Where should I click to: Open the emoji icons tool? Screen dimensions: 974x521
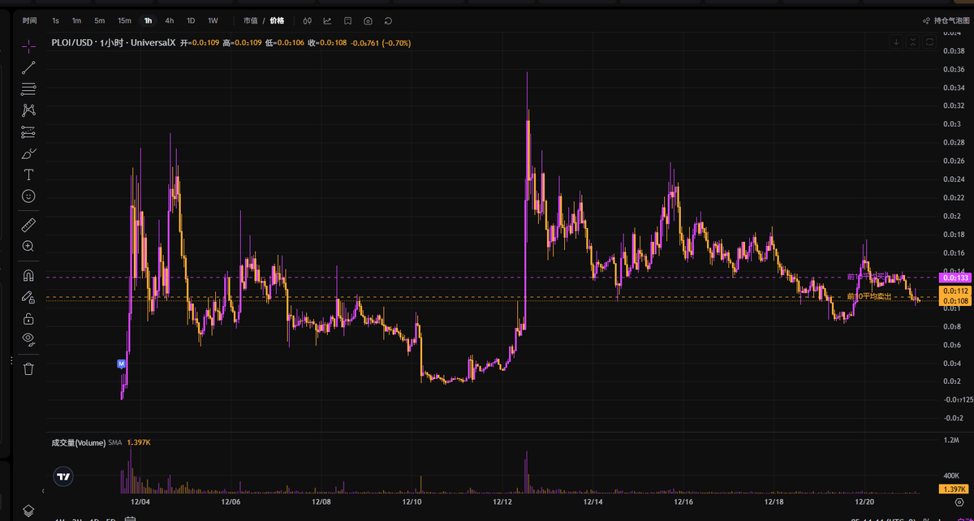pyautogui.click(x=28, y=196)
